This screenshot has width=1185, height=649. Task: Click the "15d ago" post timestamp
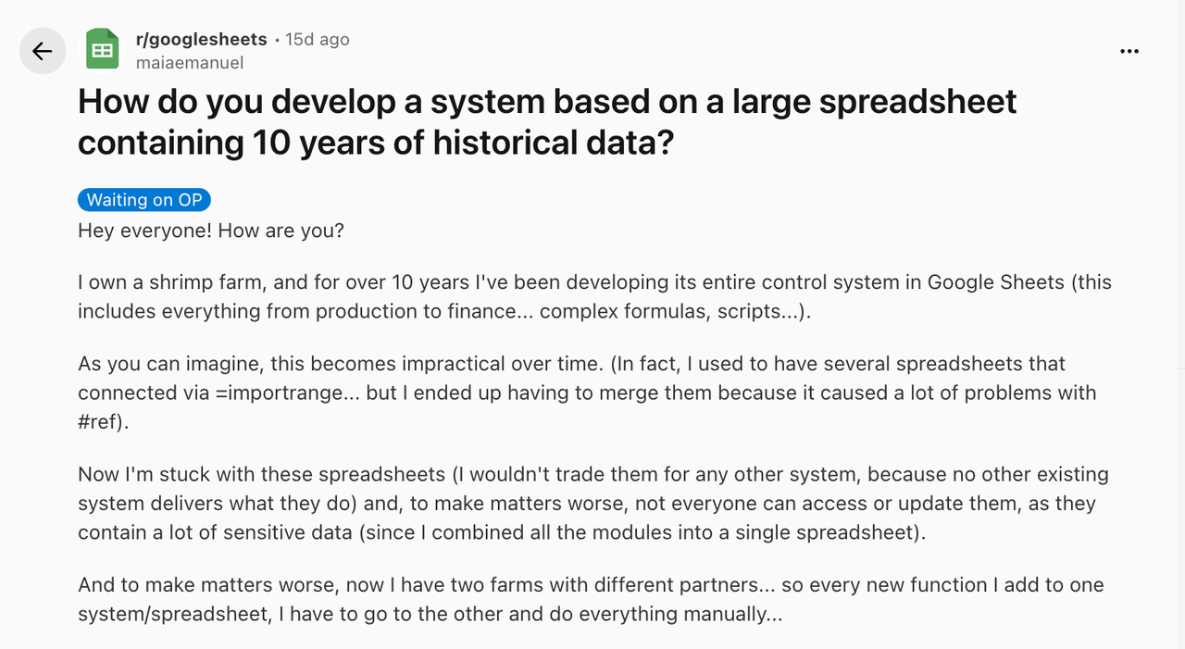[x=318, y=40]
